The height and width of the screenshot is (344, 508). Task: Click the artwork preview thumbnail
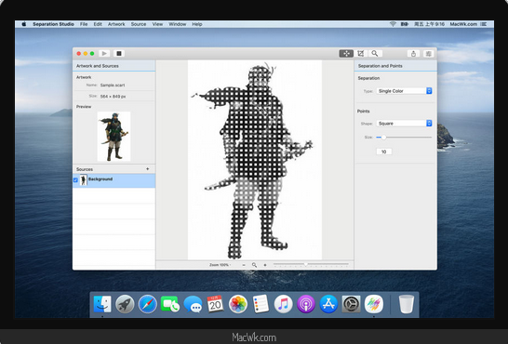click(114, 137)
